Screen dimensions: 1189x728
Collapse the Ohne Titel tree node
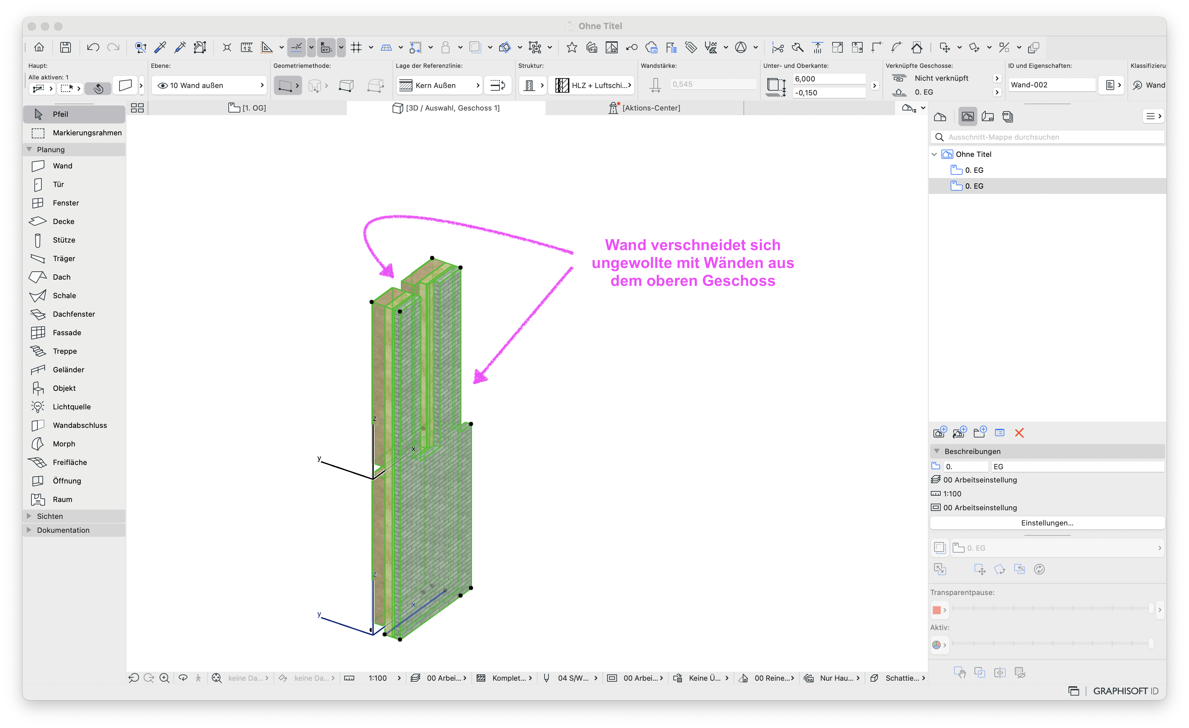click(x=935, y=155)
